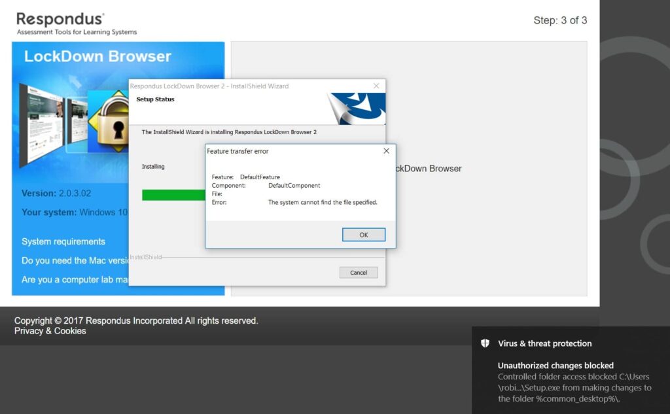Click the Windows Defender shield icon
The image size is (670, 414).
[x=485, y=343]
